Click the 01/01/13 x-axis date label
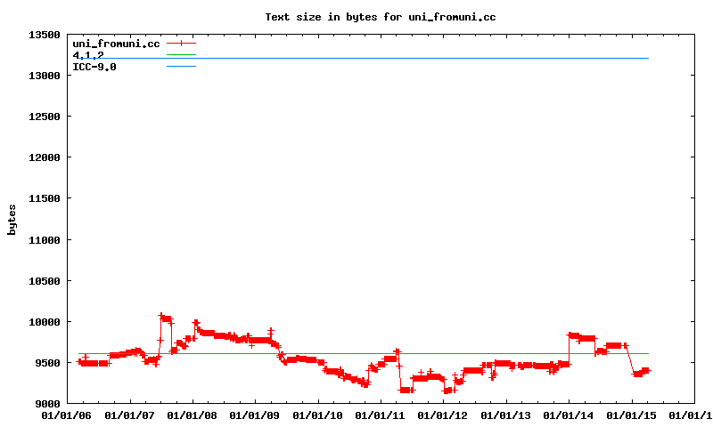The width and height of the screenshot is (713, 427). 506,415
